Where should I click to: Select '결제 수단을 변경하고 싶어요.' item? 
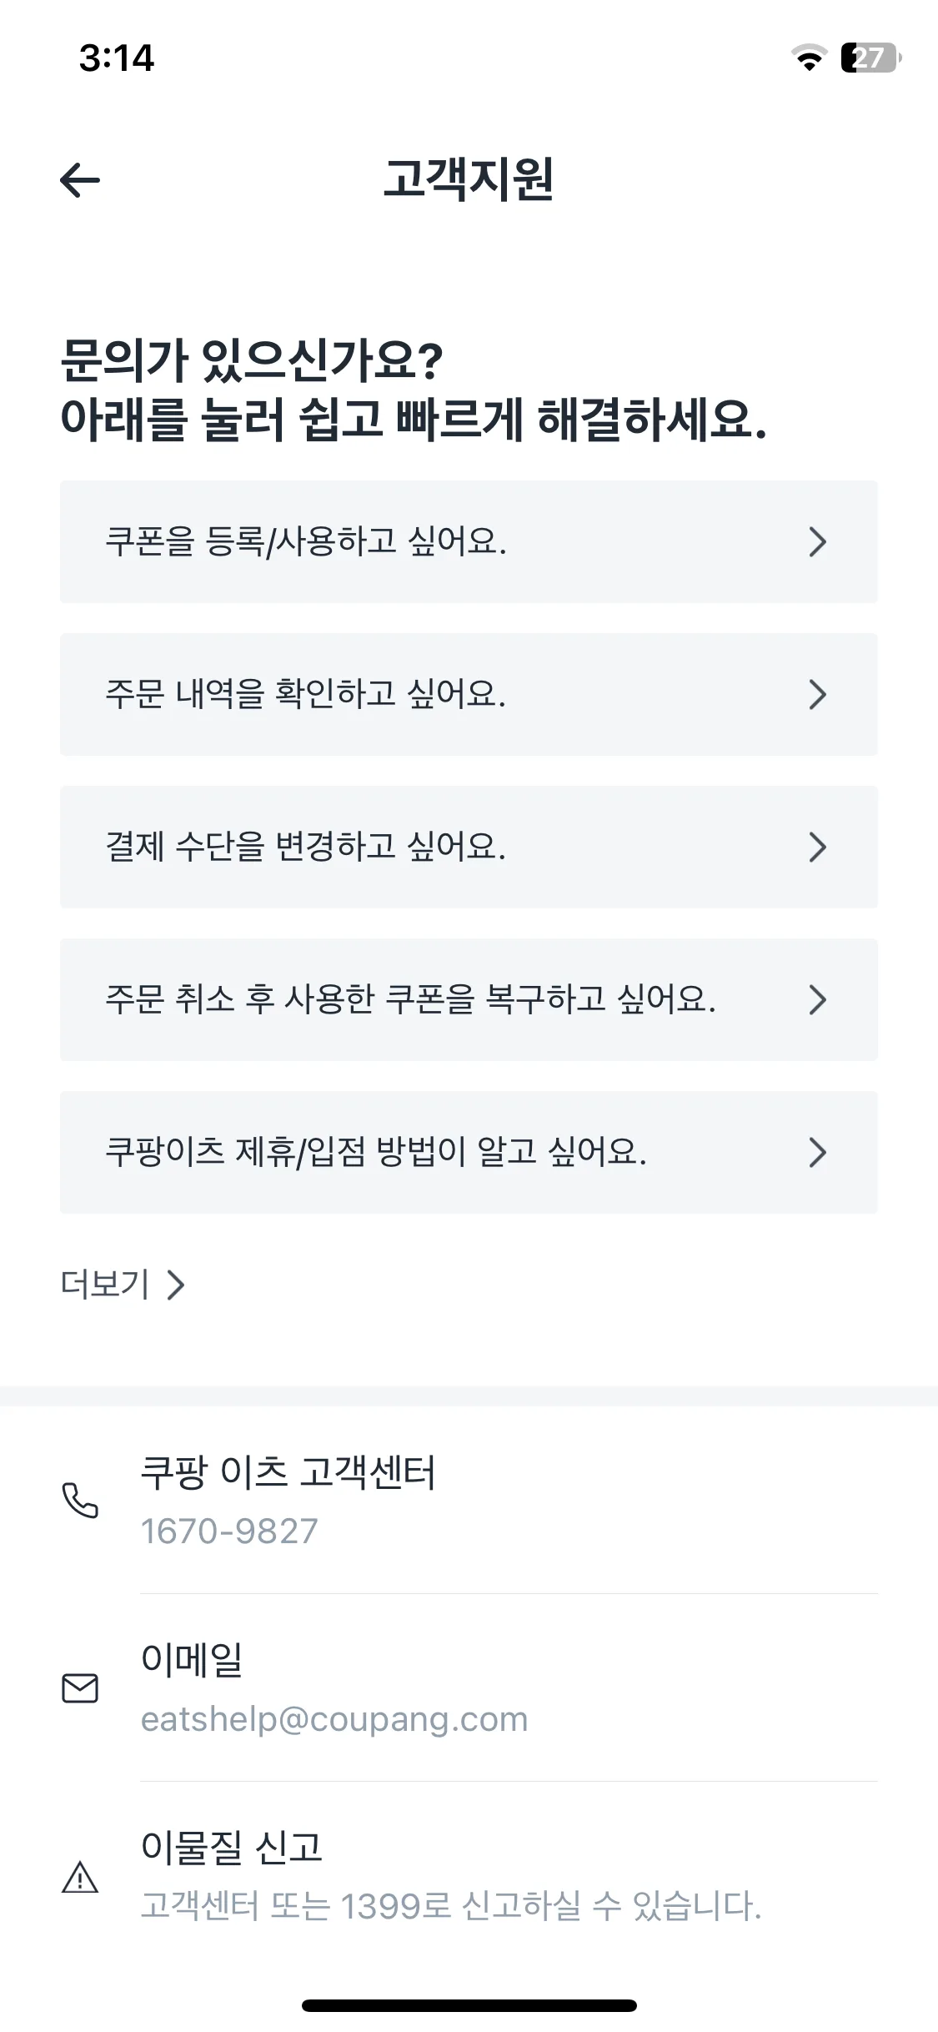[305, 848]
